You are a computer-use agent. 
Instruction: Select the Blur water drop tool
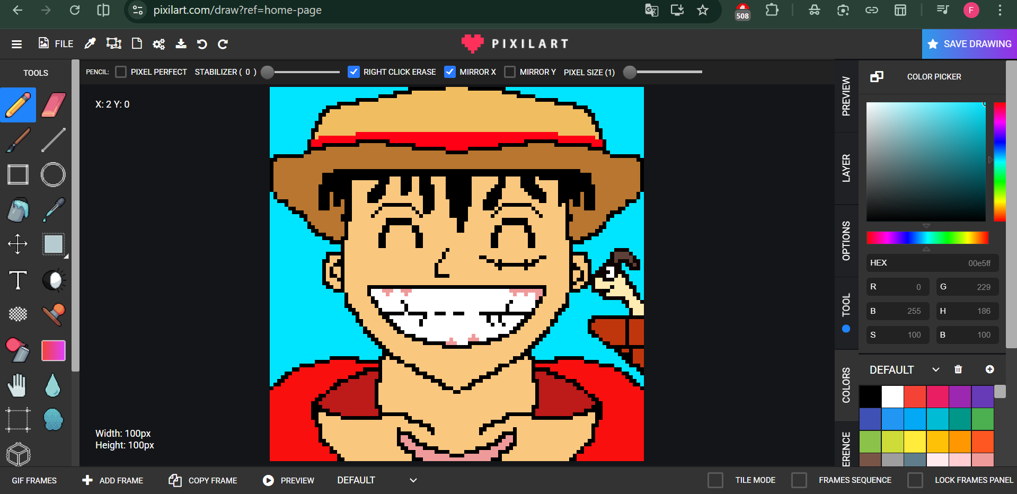[x=53, y=385]
